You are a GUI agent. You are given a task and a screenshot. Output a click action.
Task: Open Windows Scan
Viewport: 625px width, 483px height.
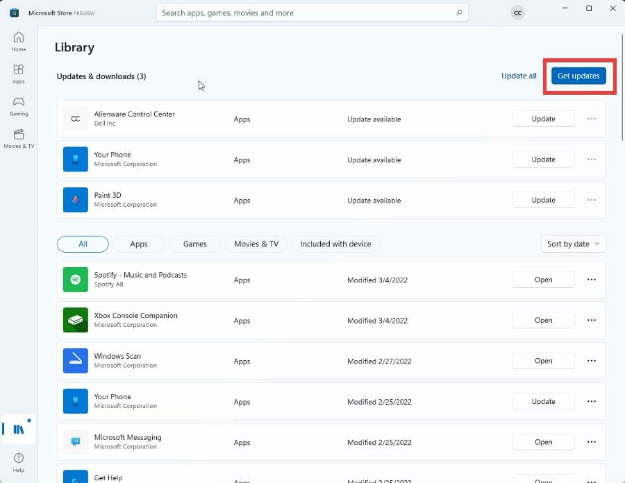[543, 361]
